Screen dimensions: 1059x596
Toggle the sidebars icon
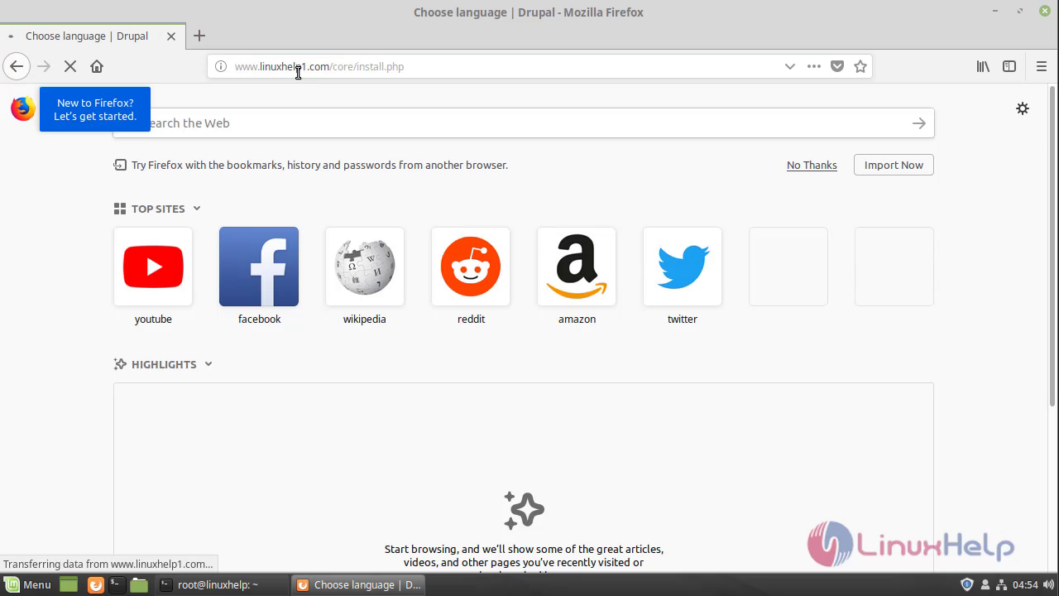click(x=1009, y=66)
